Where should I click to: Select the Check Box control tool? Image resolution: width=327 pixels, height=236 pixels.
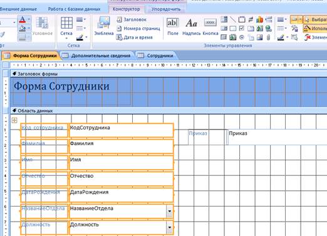(242, 28)
